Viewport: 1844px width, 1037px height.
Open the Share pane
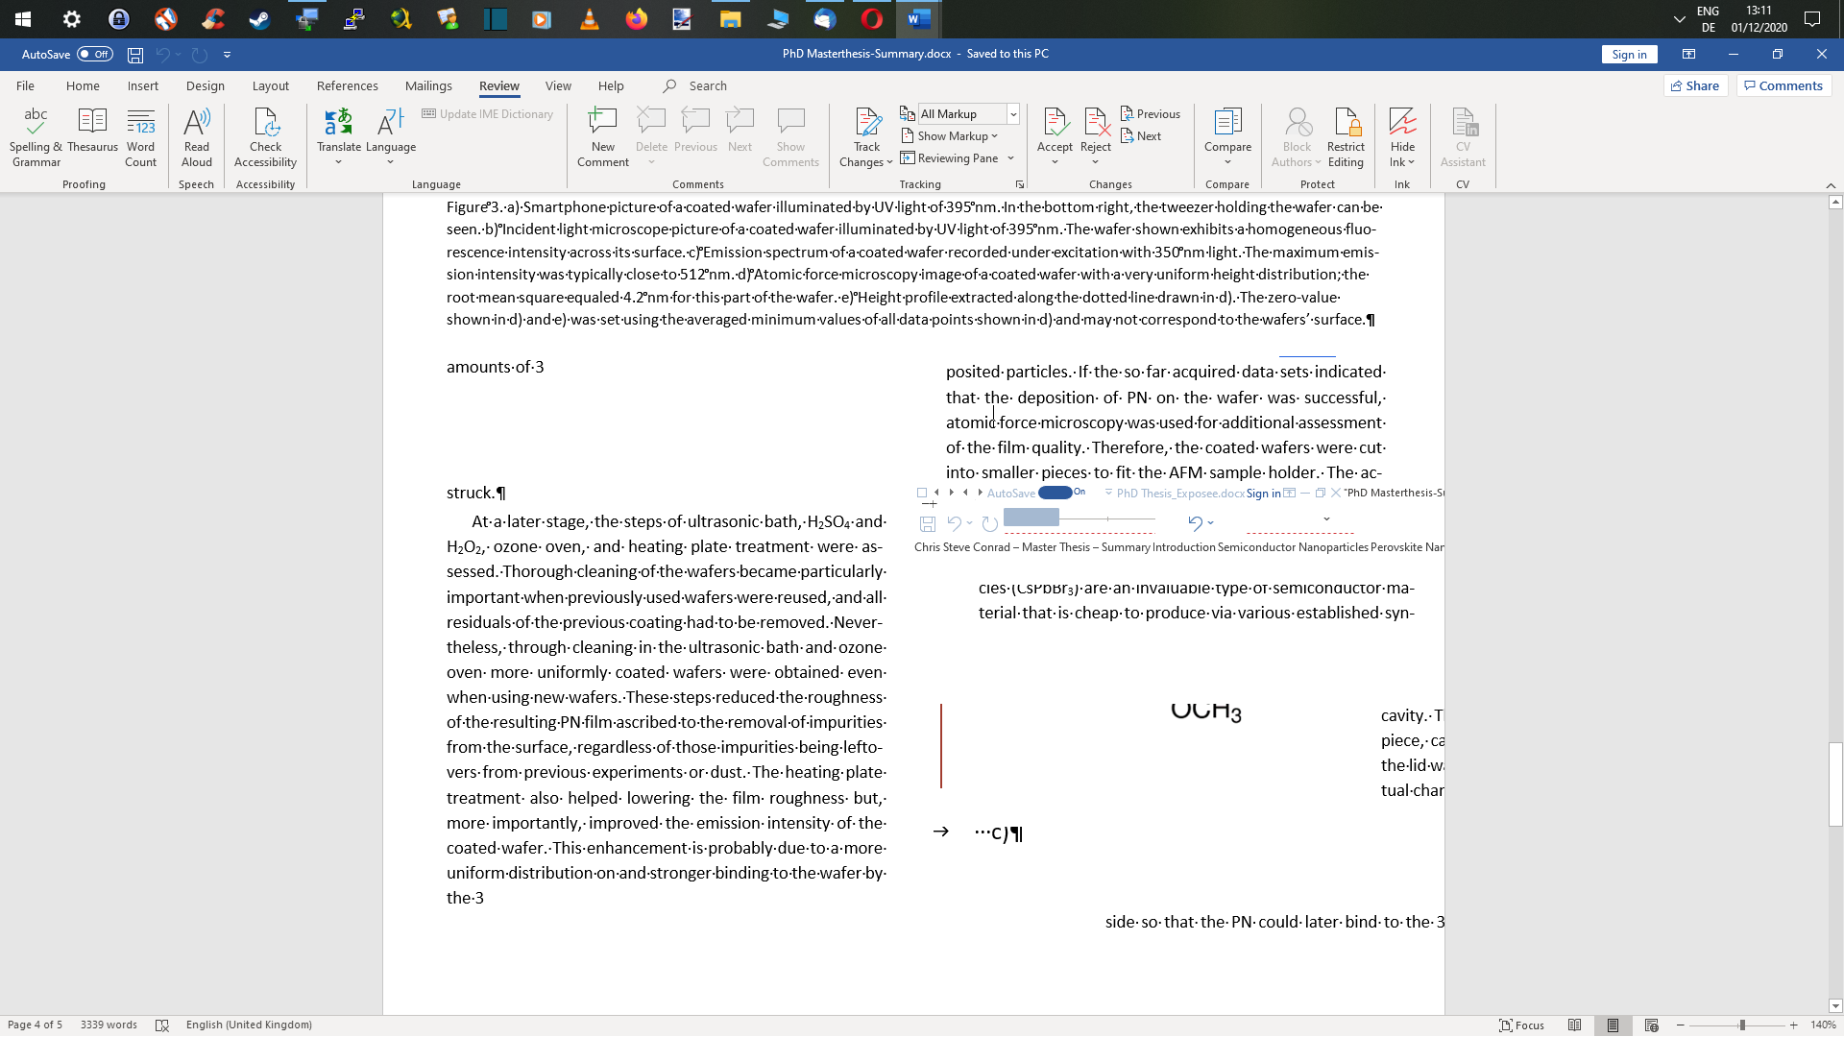coord(1695,85)
